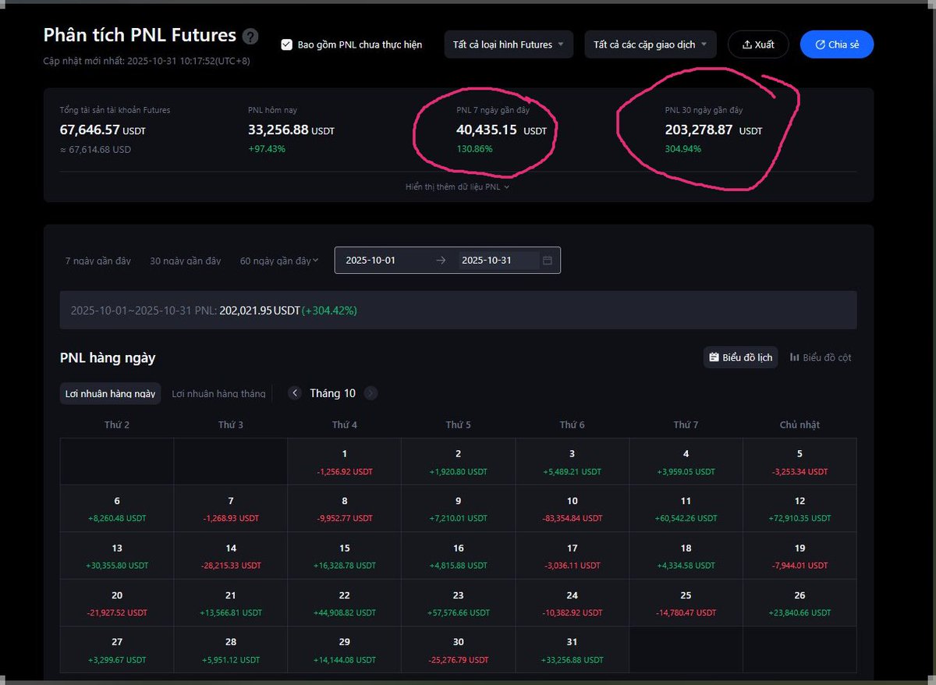Screen dimensions: 936x685
Task: Click the Thứ 2 column header
Action: click(117, 425)
